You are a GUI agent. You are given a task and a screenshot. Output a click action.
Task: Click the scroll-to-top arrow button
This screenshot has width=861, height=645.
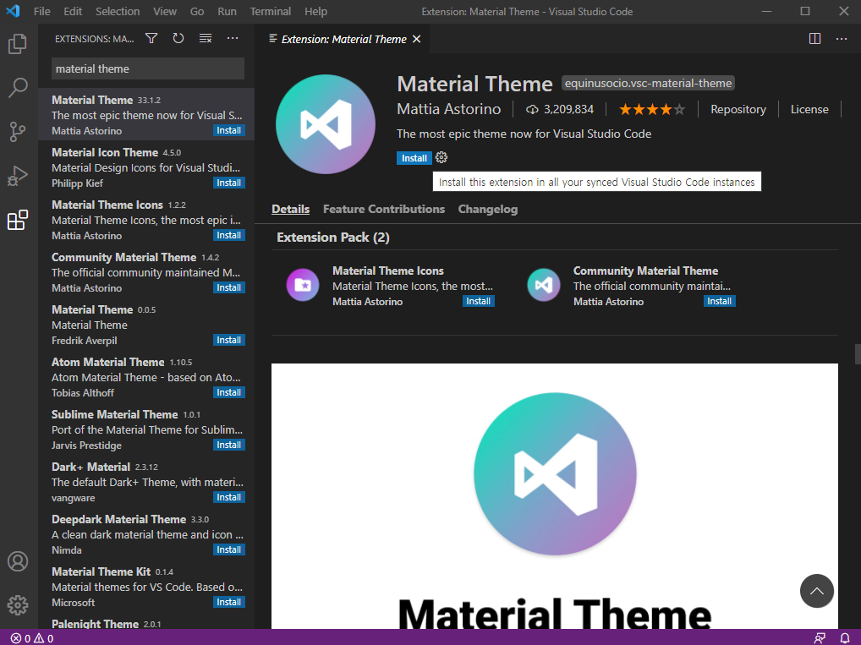816,591
